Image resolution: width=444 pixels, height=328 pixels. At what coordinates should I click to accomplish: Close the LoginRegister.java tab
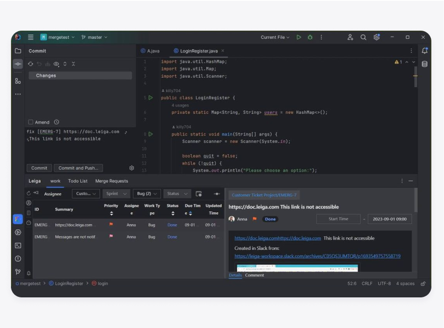pyautogui.click(x=223, y=51)
